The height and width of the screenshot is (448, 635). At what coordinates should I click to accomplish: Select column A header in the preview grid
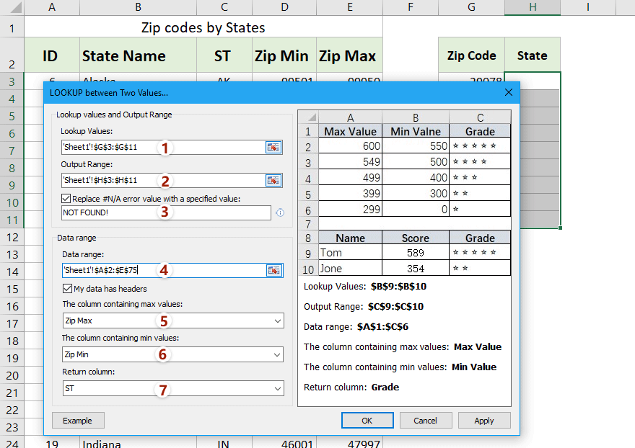click(350, 117)
